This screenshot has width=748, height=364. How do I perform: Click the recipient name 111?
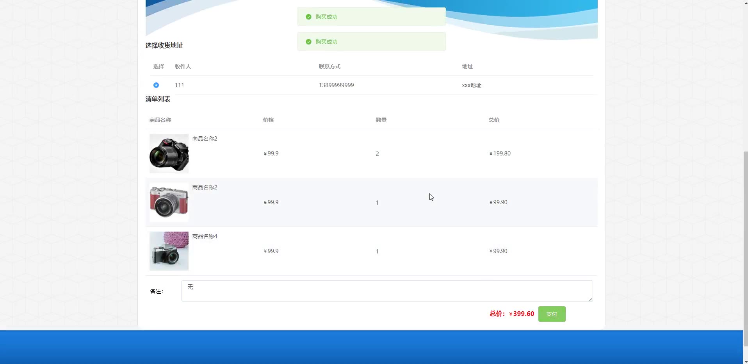pos(179,85)
